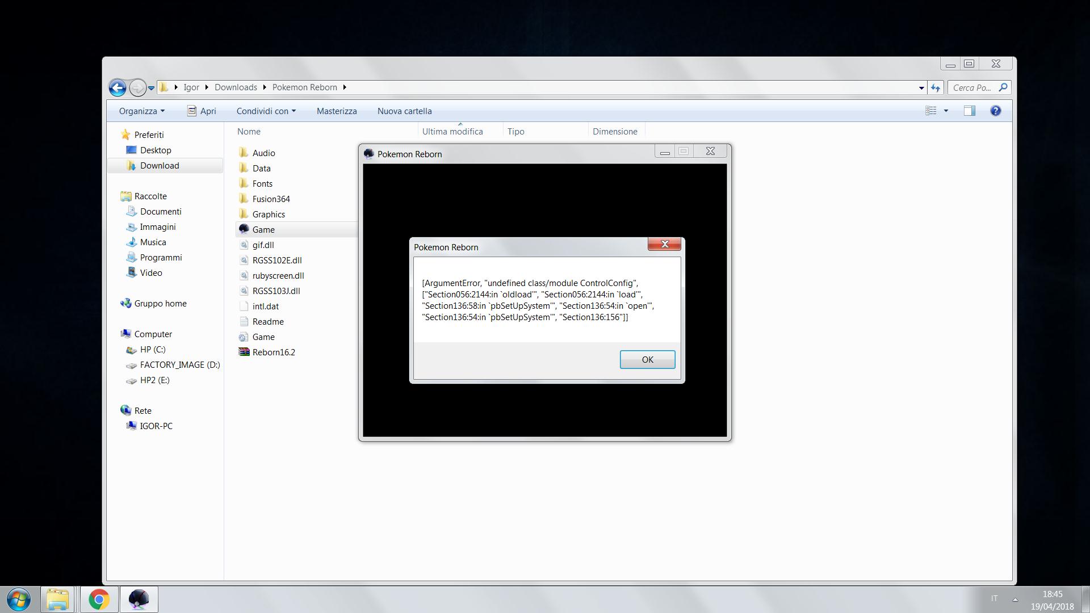Open the Organizza dropdown menu

[x=141, y=111]
